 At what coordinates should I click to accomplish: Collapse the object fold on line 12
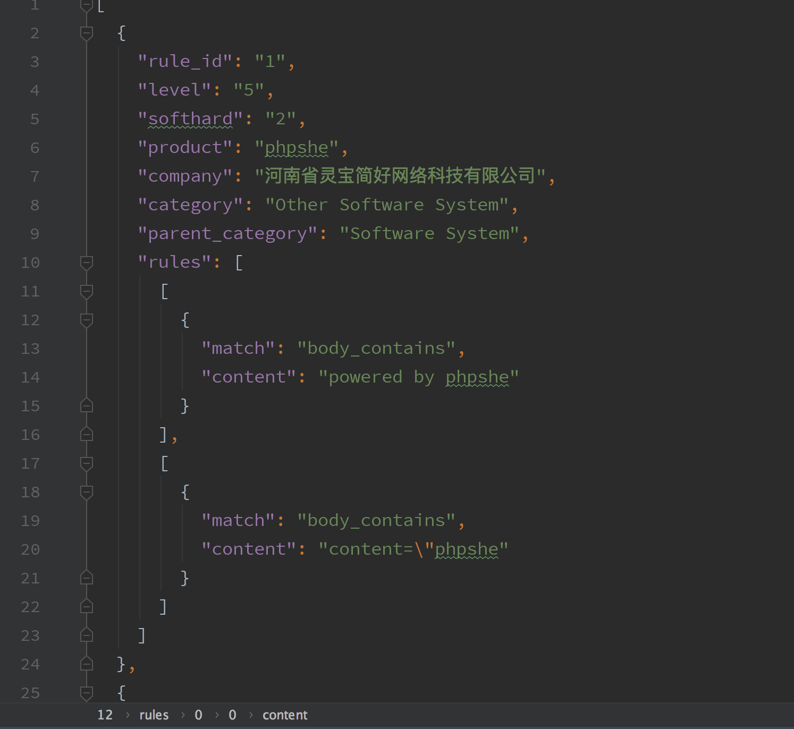coord(87,320)
